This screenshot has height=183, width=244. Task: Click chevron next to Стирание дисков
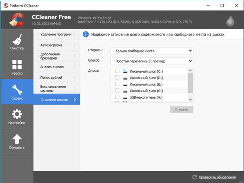point(75,99)
